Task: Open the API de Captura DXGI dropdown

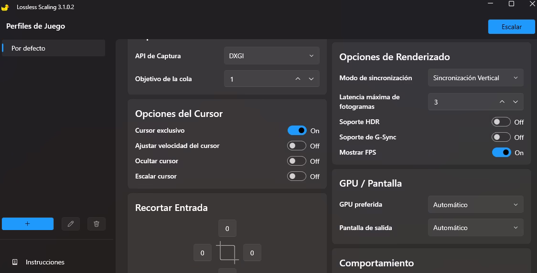Action: 271,56
